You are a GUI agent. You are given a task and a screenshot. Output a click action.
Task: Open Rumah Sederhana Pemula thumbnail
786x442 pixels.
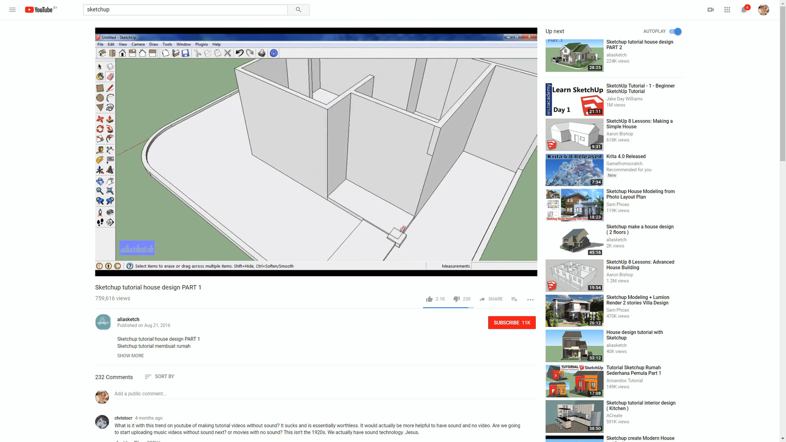(574, 381)
